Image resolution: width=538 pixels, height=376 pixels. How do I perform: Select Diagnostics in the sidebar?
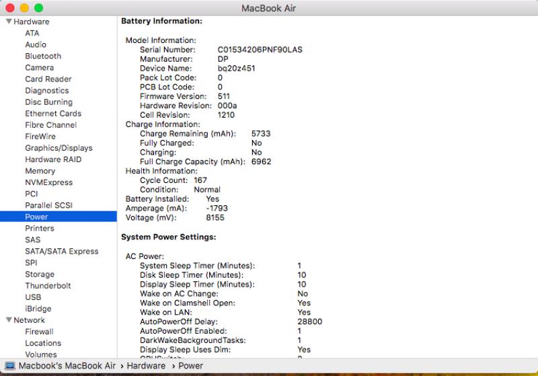point(46,91)
